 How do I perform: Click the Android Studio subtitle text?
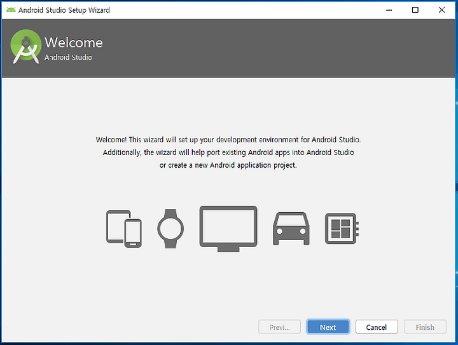pos(68,57)
